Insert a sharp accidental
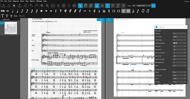 tap(94, 11)
